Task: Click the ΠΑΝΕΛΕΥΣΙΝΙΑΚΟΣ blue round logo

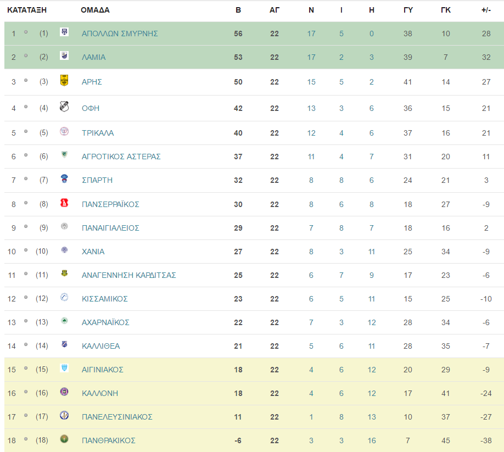Action: tap(64, 415)
